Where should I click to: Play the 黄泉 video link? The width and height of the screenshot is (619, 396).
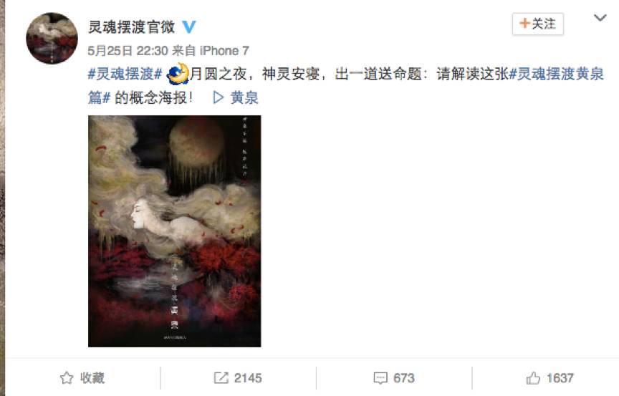tap(236, 97)
